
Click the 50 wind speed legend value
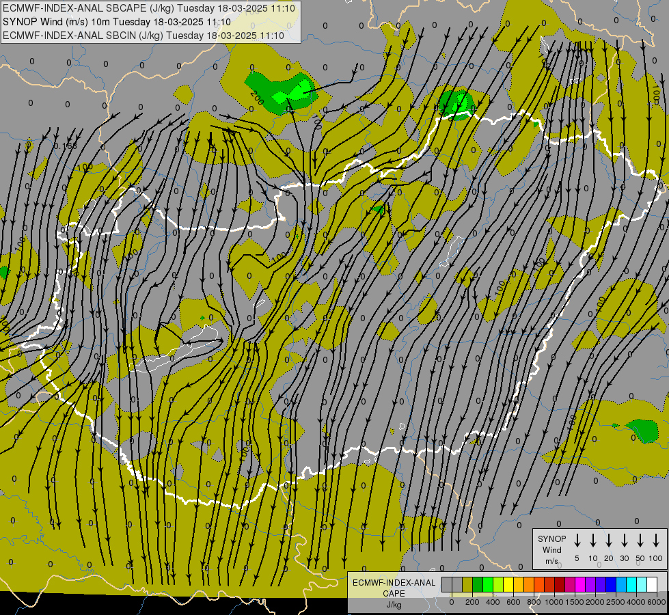pos(640,558)
